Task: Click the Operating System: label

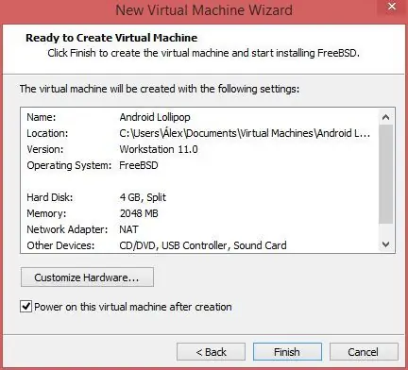Action: click(x=69, y=165)
